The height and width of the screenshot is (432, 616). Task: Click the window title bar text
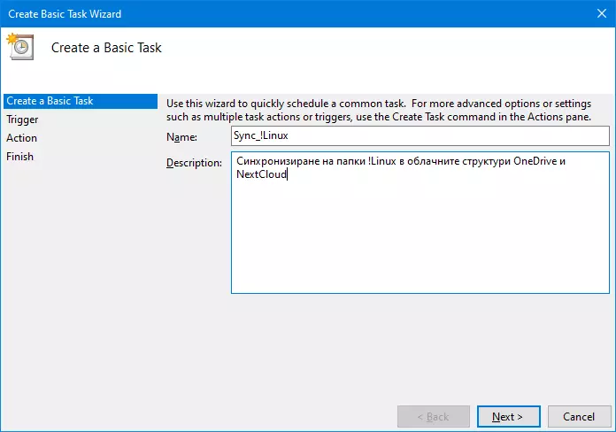(63, 14)
